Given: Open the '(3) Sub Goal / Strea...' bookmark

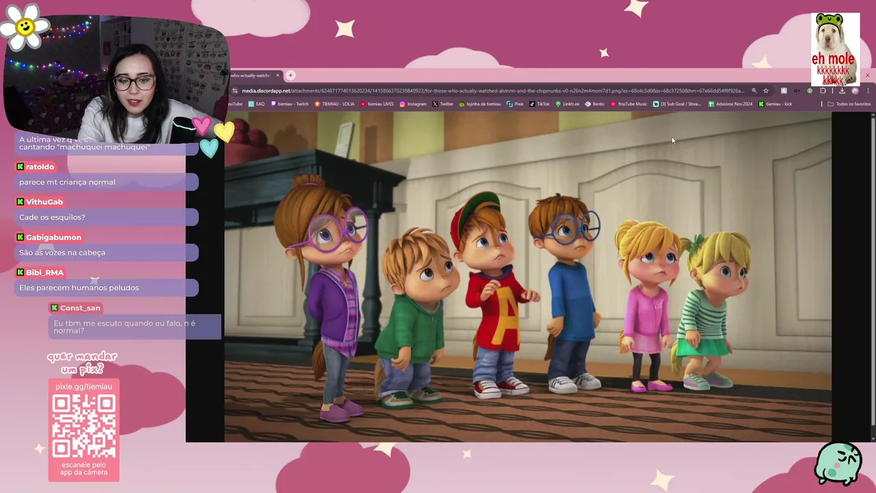Looking at the screenshot, I should [x=677, y=104].
